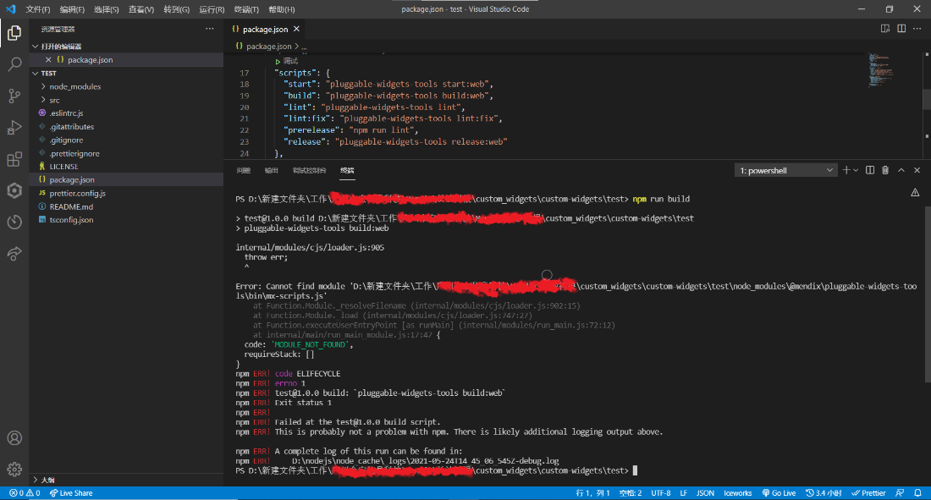Open the .eslintrc.js file

point(66,113)
